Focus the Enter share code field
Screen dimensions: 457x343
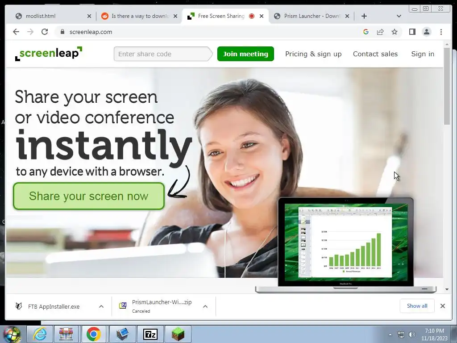163,54
